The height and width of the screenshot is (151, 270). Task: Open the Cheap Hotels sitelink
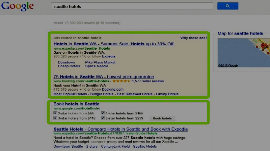coord(69,66)
